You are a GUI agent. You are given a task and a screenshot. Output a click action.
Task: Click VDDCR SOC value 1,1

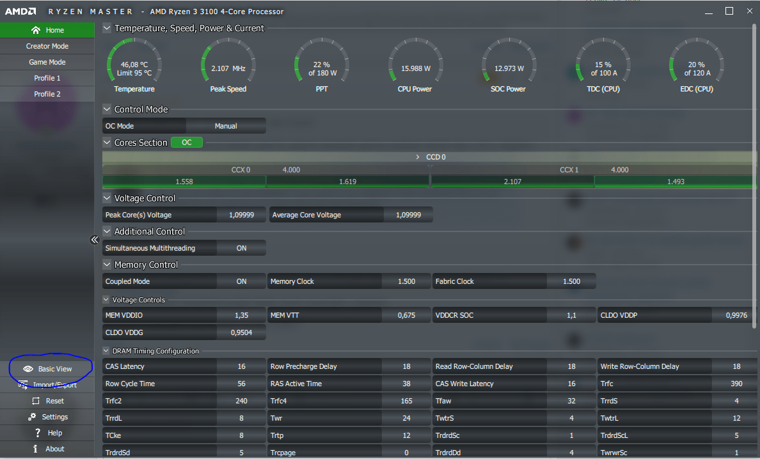pyautogui.click(x=571, y=315)
